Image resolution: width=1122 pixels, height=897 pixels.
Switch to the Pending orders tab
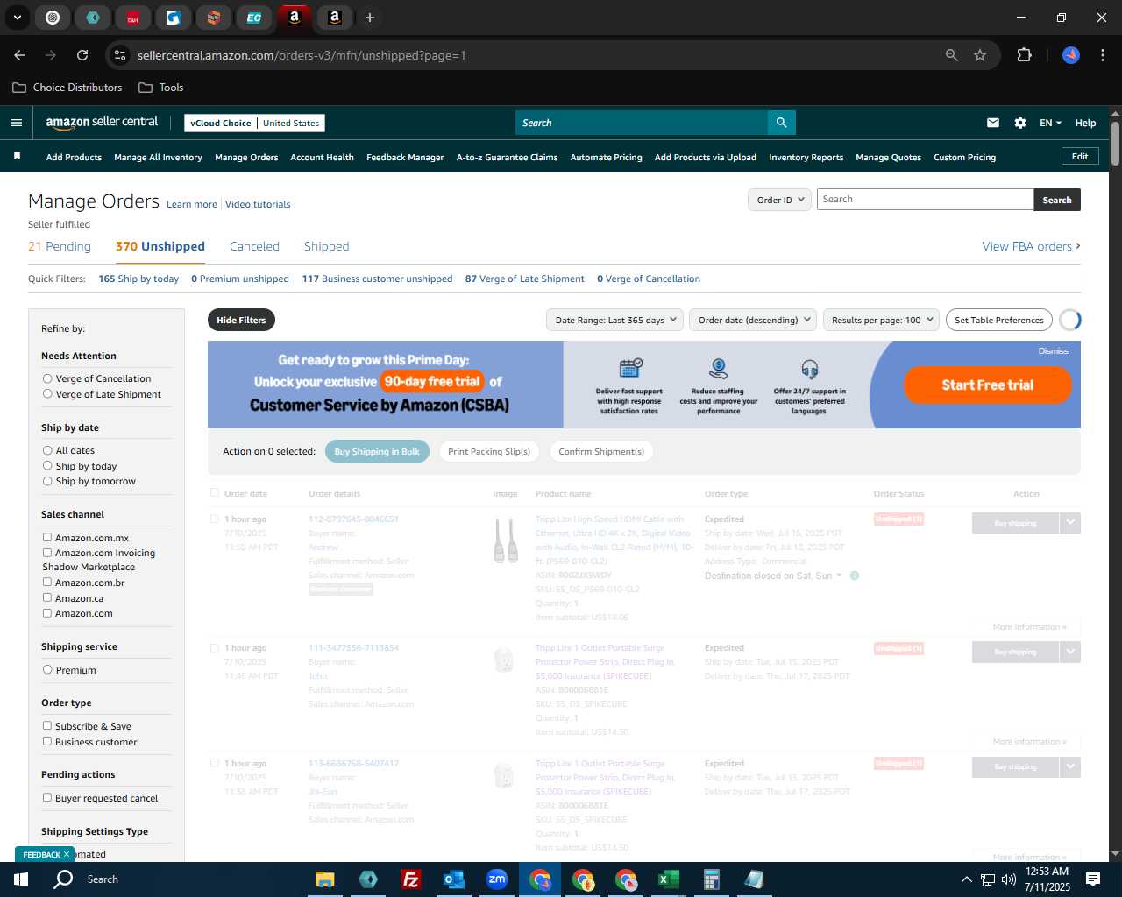pyautogui.click(x=60, y=246)
